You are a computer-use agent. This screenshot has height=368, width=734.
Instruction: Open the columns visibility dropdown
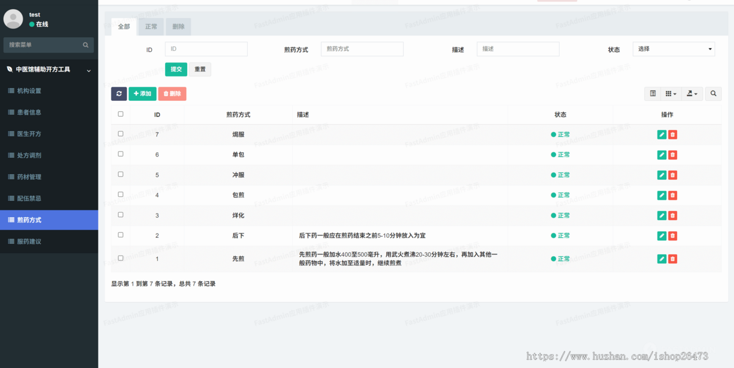[671, 94]
